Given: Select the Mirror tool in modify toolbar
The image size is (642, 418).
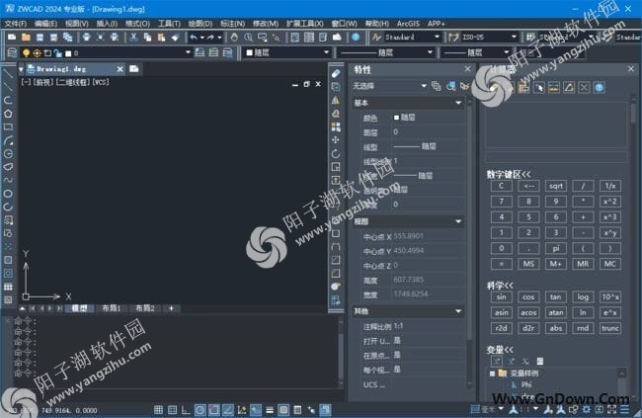Looking at the screenshot, I should (336, 100).
